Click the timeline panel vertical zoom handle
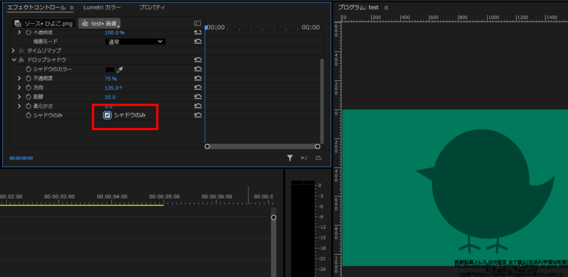 coord(273,217)
